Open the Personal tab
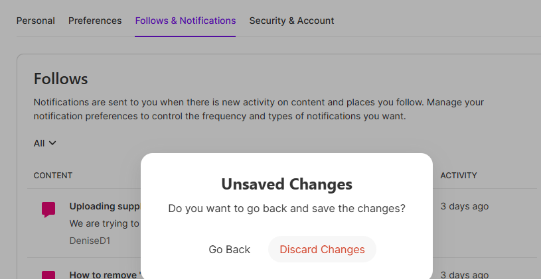 pyautogui.click(x=36, y=21)
